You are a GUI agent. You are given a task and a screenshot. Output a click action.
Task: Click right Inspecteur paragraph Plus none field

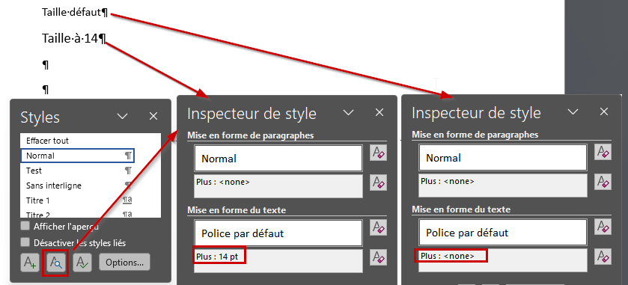click(503, 186)
